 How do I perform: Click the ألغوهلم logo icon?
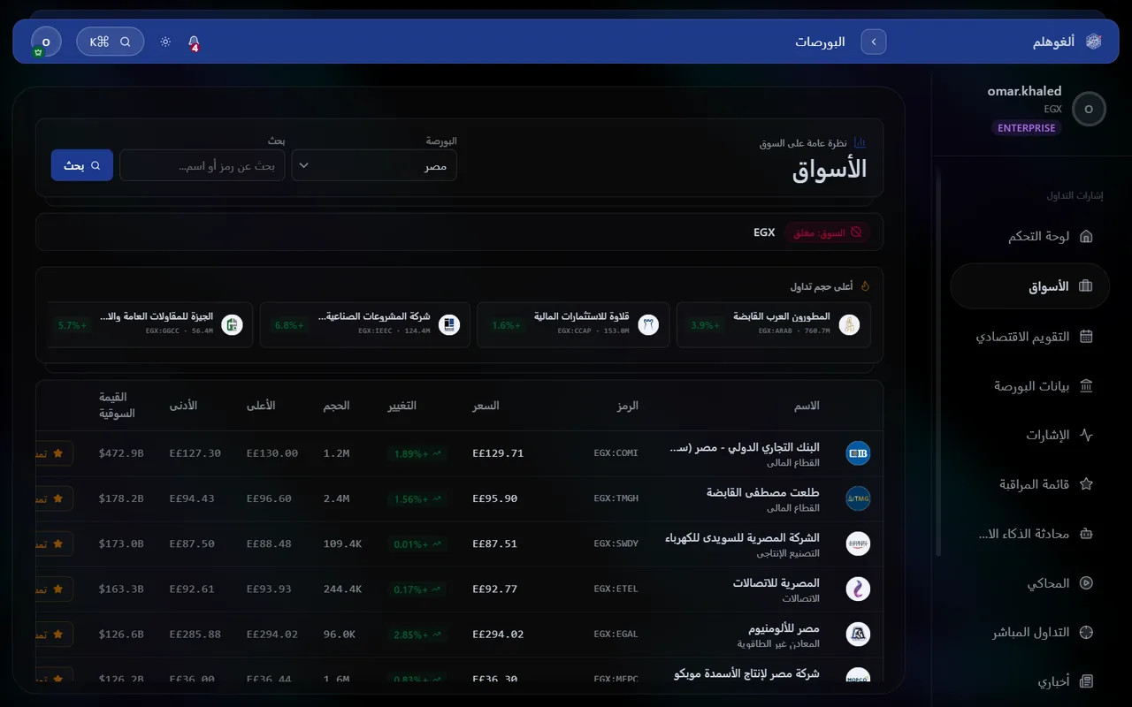point(1094,42)
